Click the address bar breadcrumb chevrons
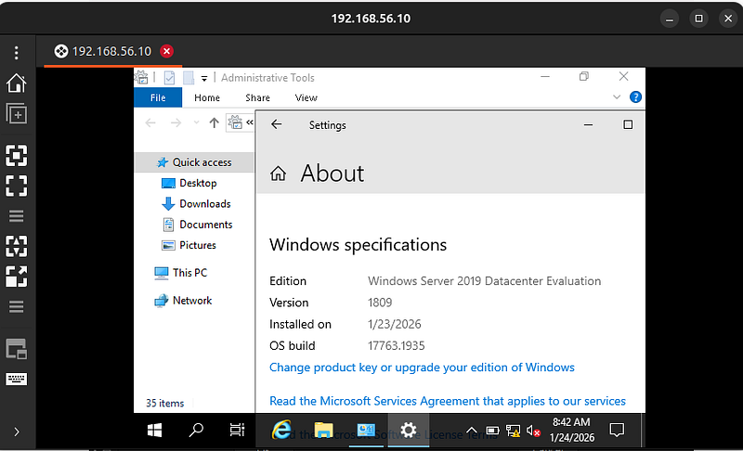This screenshot has height=451, width=743. [250, 122]
